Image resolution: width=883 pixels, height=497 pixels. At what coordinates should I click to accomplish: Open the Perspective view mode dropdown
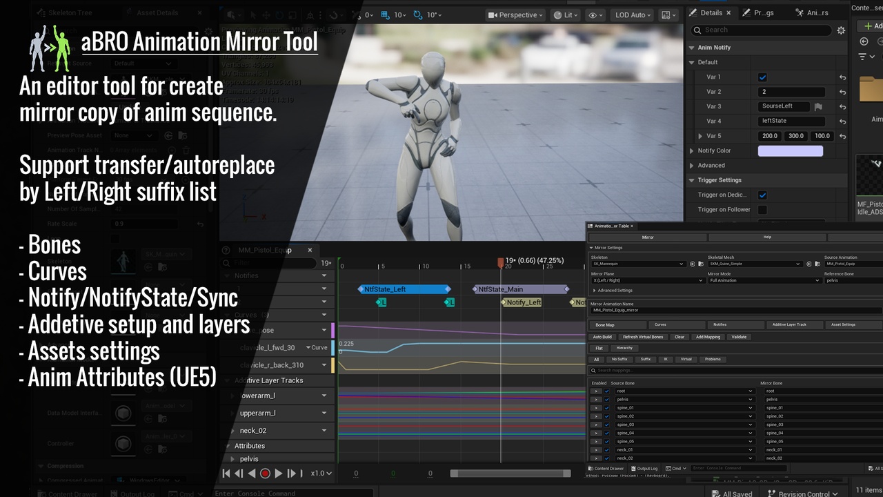point(515,15)
